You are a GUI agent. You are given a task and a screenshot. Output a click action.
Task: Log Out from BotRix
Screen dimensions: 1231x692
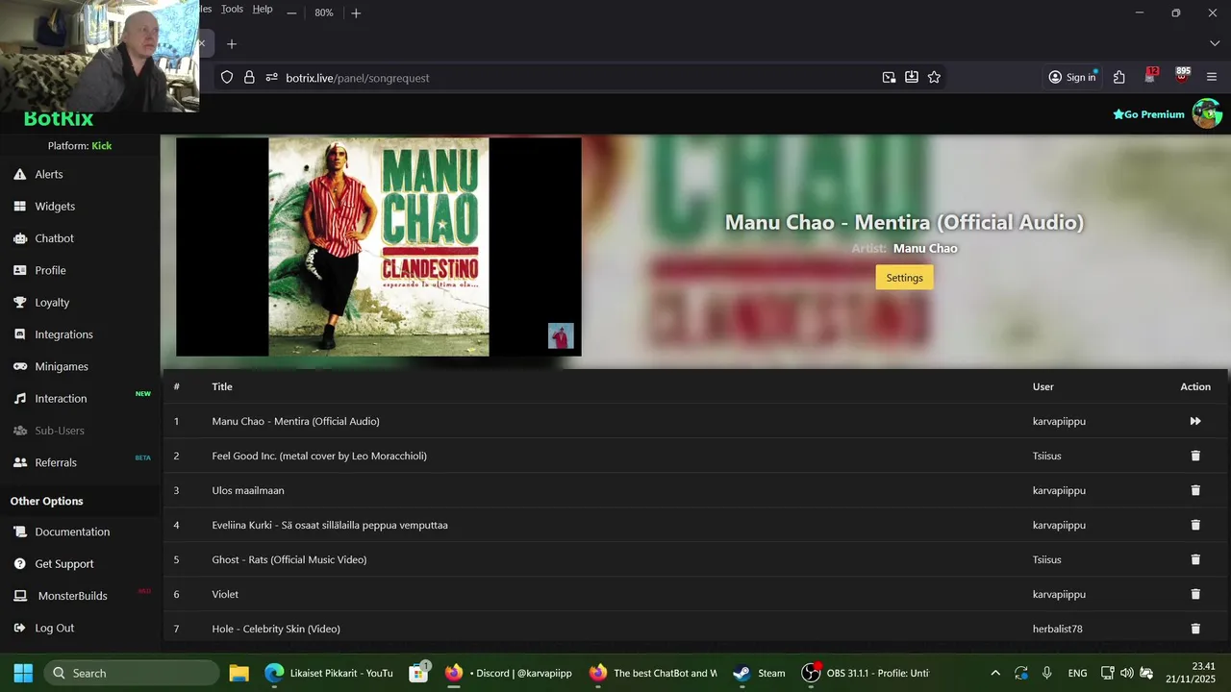[54, 628]
